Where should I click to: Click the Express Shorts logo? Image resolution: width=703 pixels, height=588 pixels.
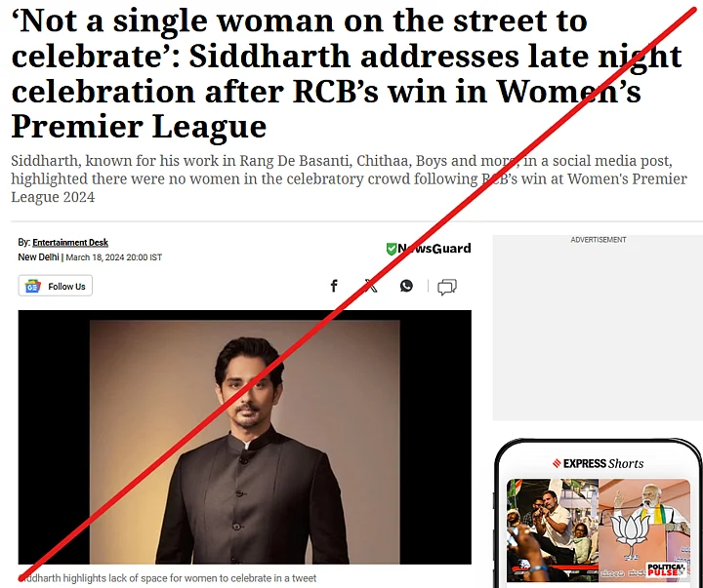point(598,463)
